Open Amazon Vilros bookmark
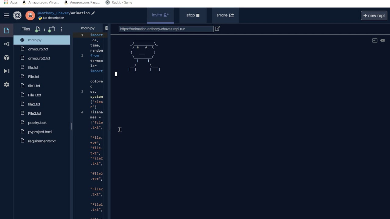 point(41,2)
